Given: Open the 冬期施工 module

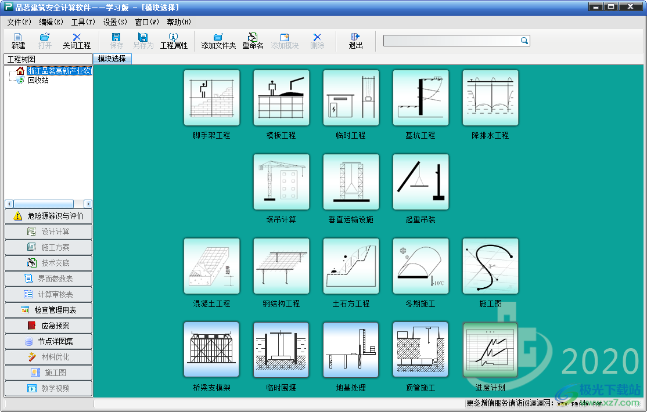Looking at the screenshot, I should [x=420, y=266].
